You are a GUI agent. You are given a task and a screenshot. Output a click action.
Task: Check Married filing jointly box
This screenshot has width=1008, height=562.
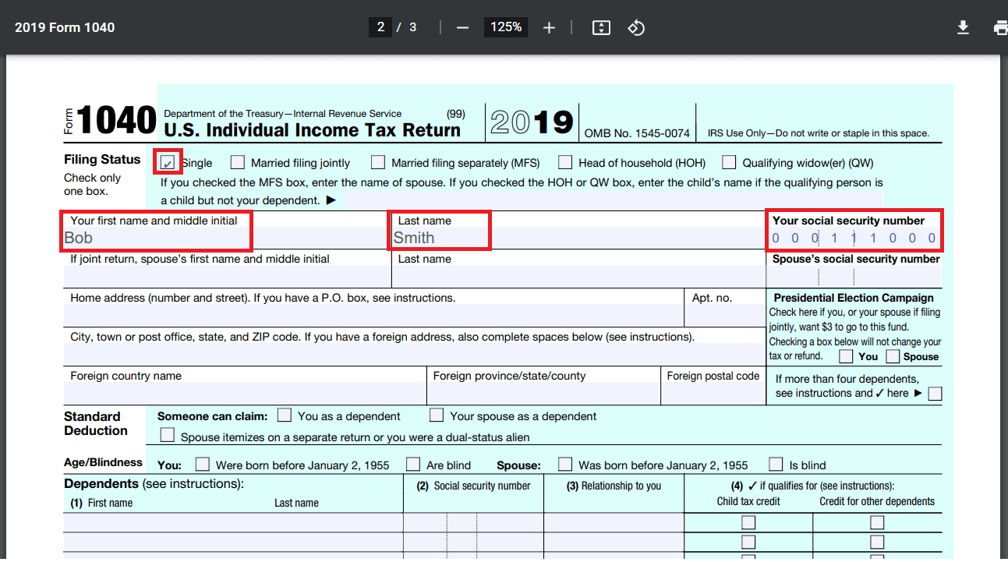point(238,162)
